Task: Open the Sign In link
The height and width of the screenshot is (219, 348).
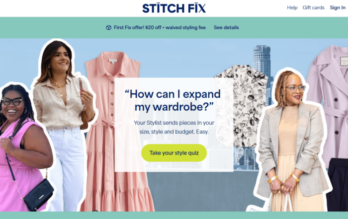Action: 338,7
